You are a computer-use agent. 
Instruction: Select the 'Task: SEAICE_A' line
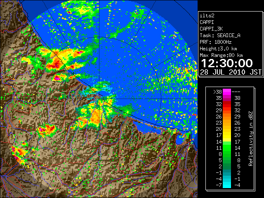220,35
